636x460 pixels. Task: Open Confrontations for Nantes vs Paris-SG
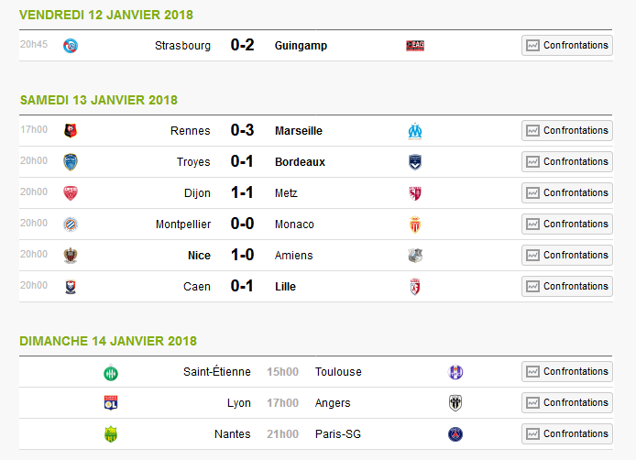(x=567, y=433)
